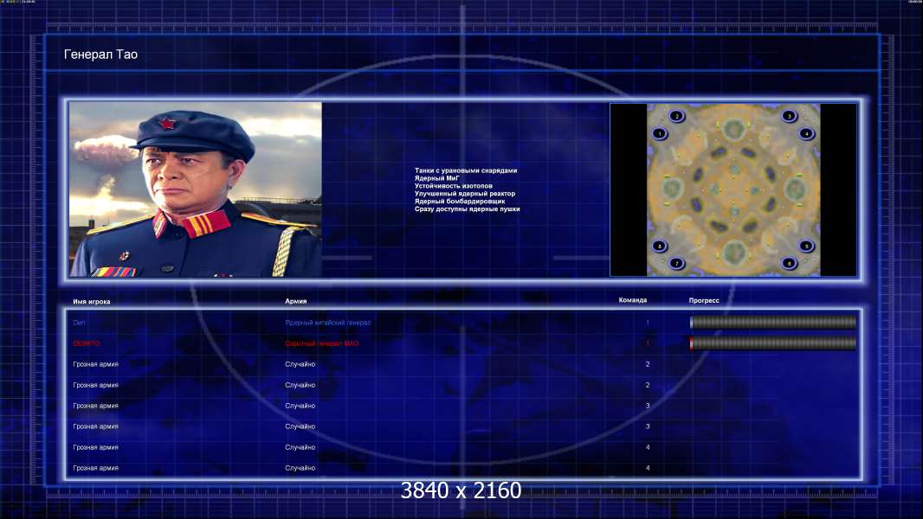
Task: Click the Den player progress bar
Action: (x=773, y=322)
